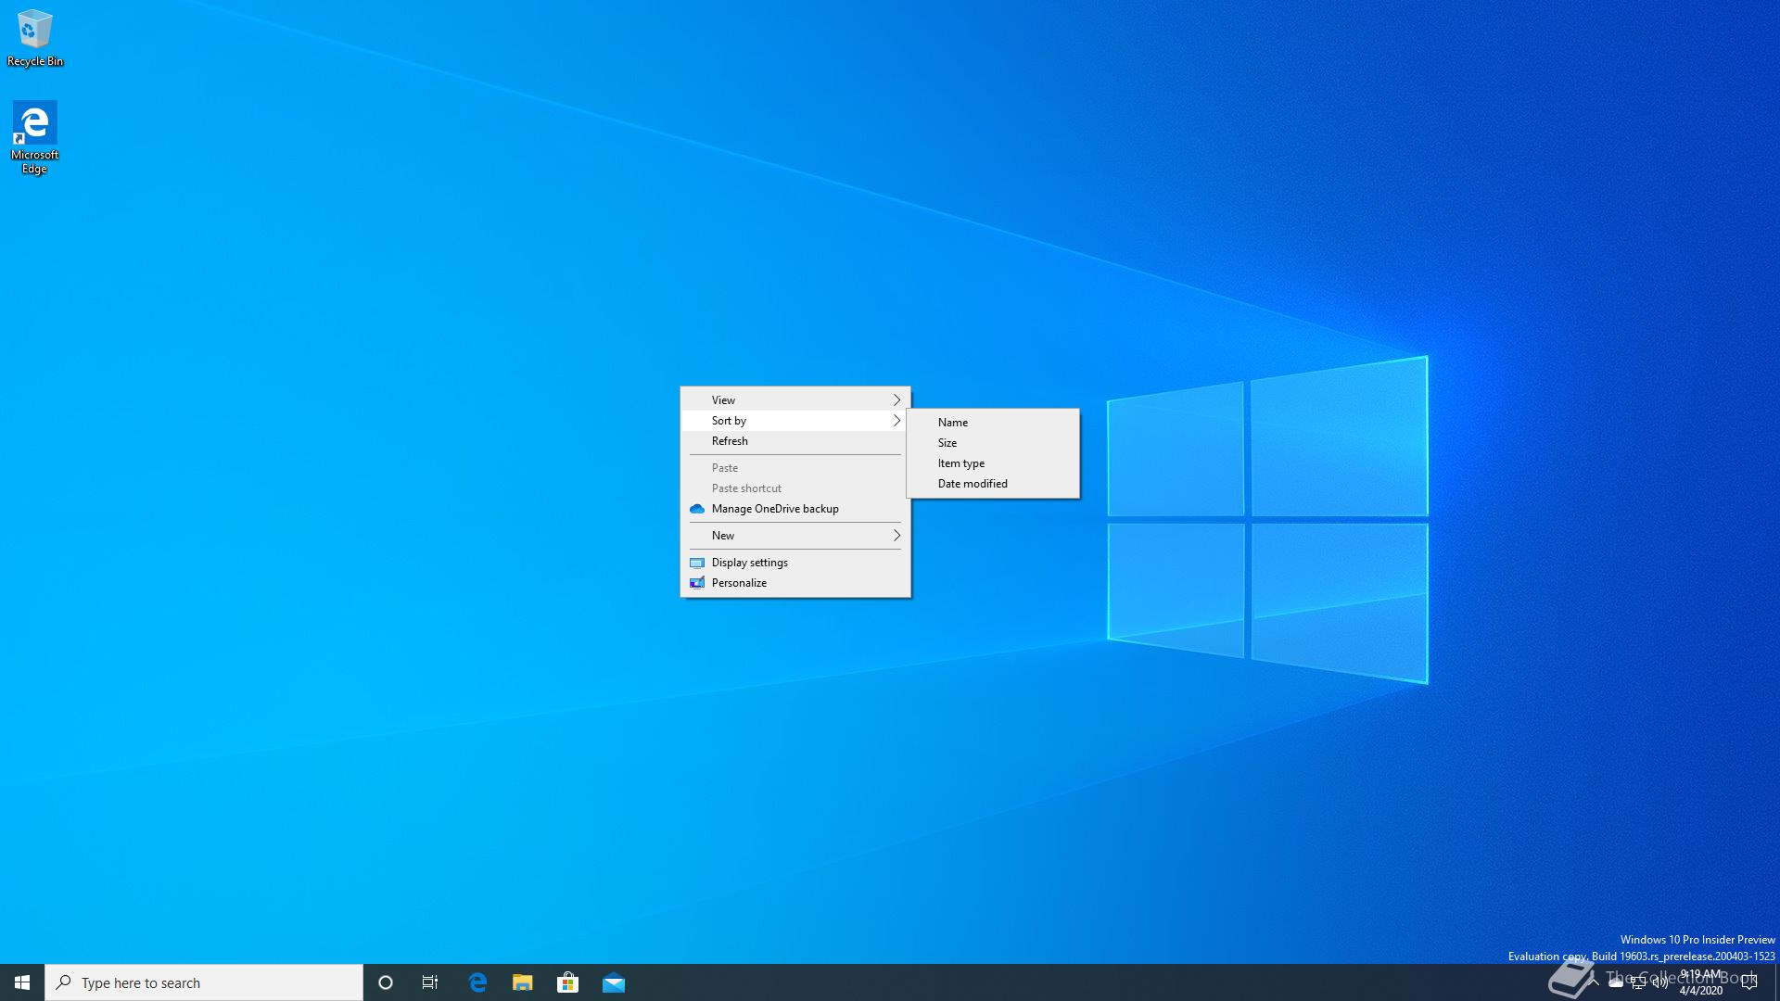Open Display settings from context menu

pos(749,563)
